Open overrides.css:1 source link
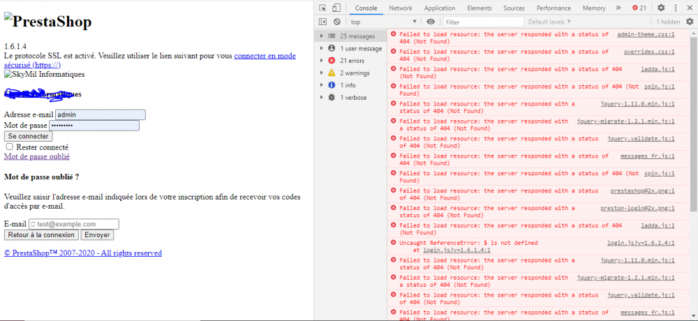 pyautogui.click(x=649, y=52)
